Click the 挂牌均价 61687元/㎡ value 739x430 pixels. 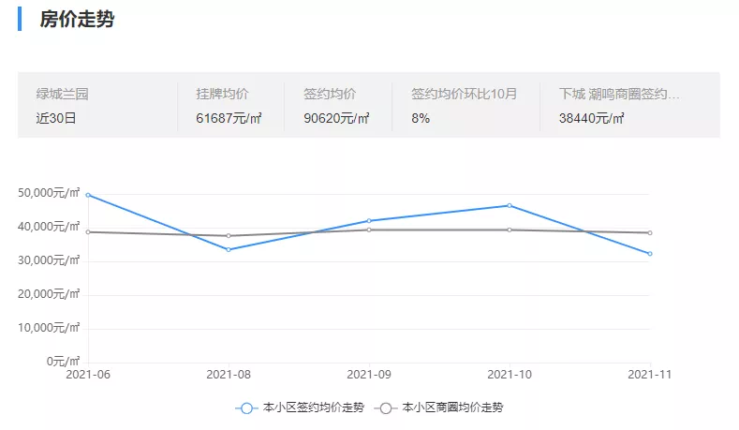(x=229, y=118)
